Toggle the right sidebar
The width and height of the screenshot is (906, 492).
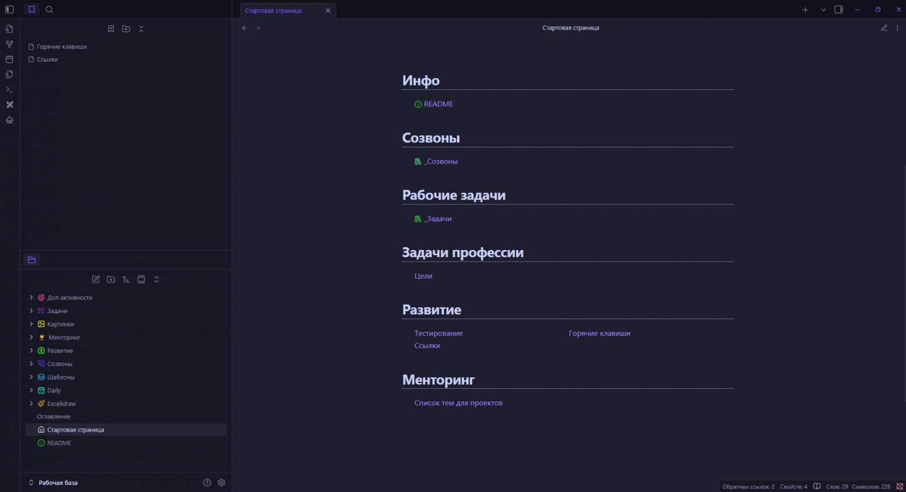[839, 10]
